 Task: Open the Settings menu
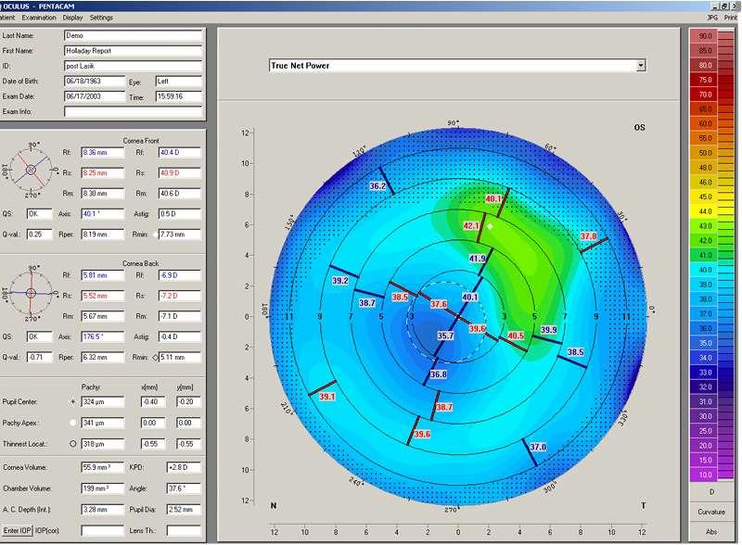click(101, 18)
